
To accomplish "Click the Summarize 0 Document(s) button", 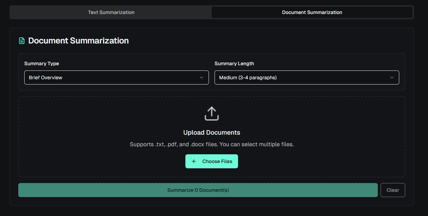I will tap(198, 190).
